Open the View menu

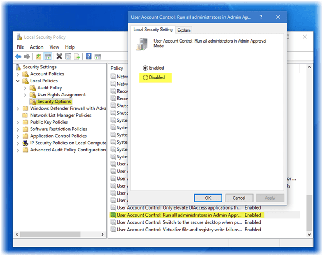pyautogui.click(x=54, y=47)
